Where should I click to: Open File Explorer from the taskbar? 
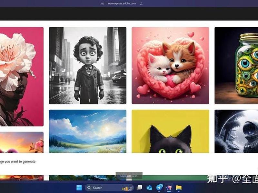(x=179, y=188)
